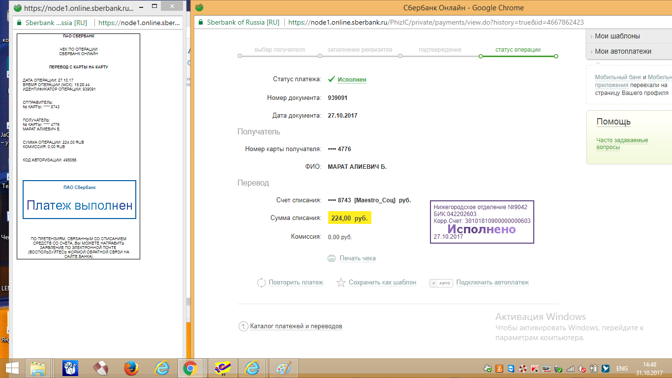Viewport: 672px width, 378px height.
Task: Expand the Мои автоплатежи section
Action: click(x=629, y=51)
